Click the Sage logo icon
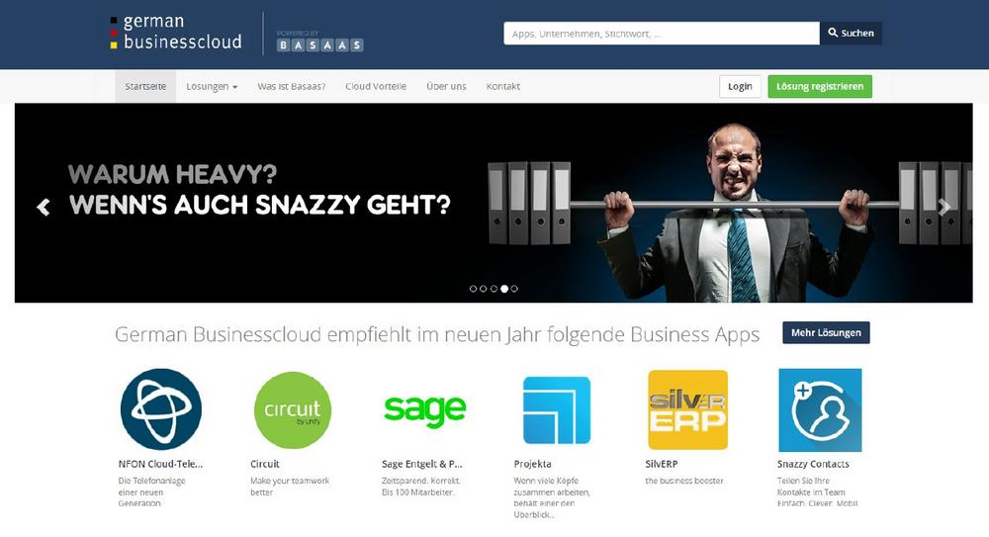The height and width of the screenshot is (537, 989). 424,410
